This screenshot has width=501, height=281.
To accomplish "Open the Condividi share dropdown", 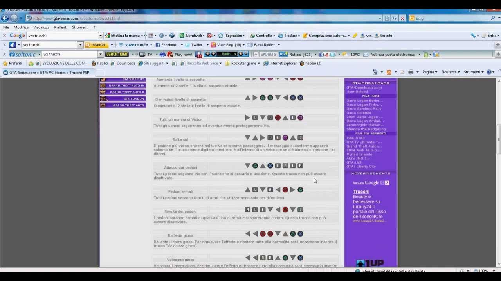I will point(192,36).
